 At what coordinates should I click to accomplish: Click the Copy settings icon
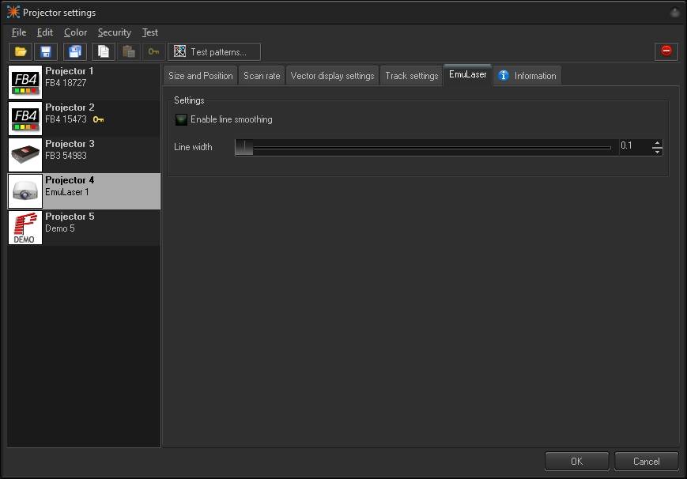(x=103, y=51)
